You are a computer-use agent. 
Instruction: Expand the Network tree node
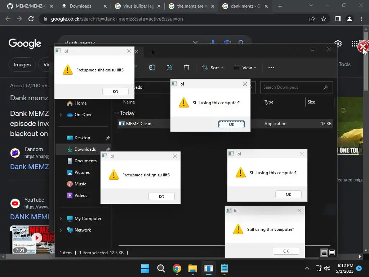[x=61, y=230]
